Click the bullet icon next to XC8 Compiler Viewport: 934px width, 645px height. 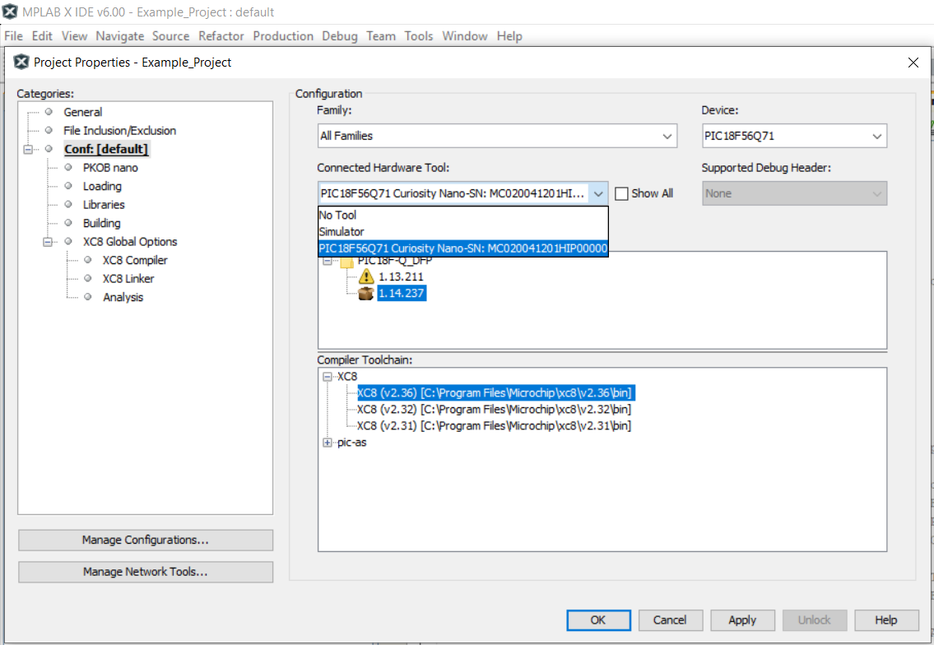coord(88,260)
